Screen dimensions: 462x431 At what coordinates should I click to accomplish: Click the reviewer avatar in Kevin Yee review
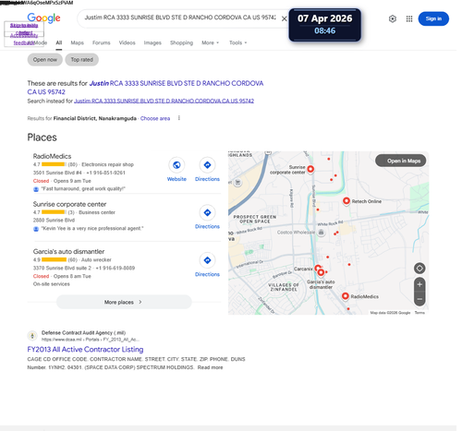pos(36,229)
